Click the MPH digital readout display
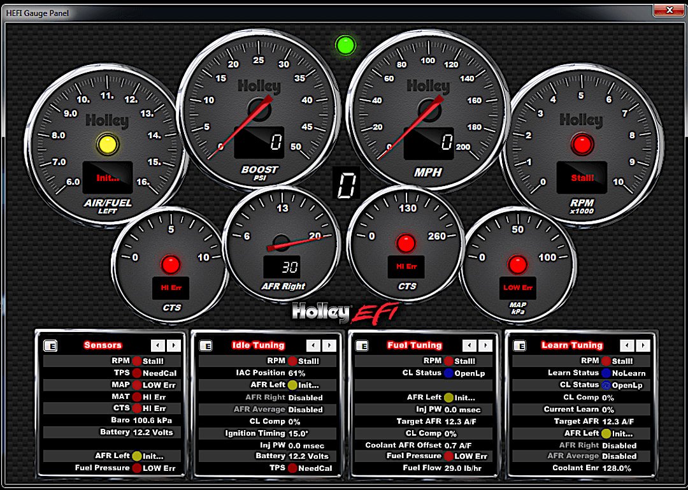 click(x=430, y=142)
